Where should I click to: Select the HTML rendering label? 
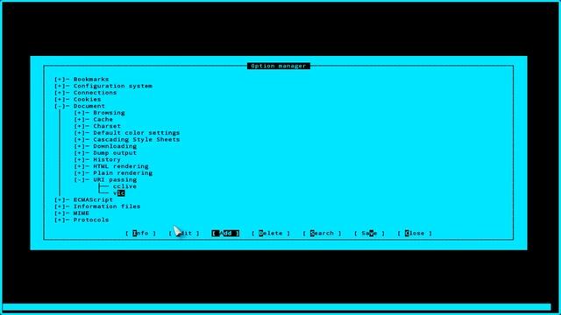(x=121, y=166)
